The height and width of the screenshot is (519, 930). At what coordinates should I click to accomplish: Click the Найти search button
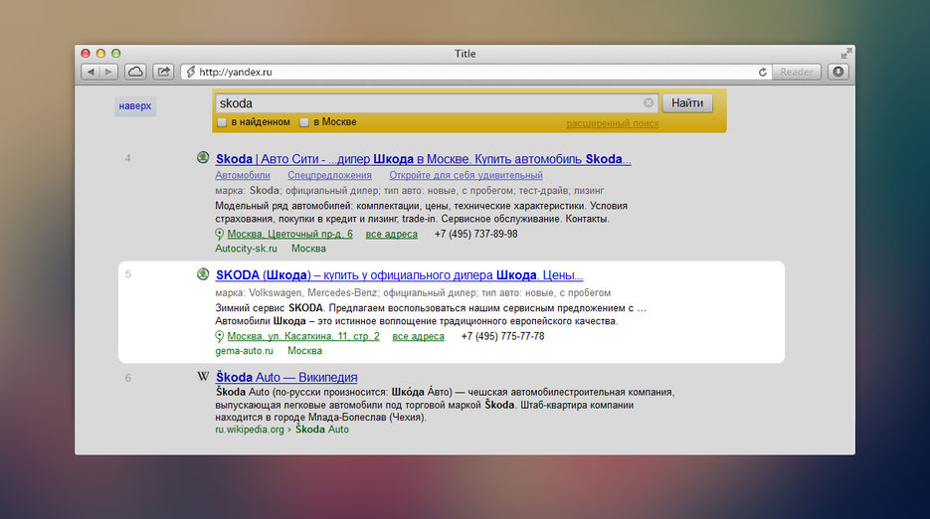coord(687,103)
